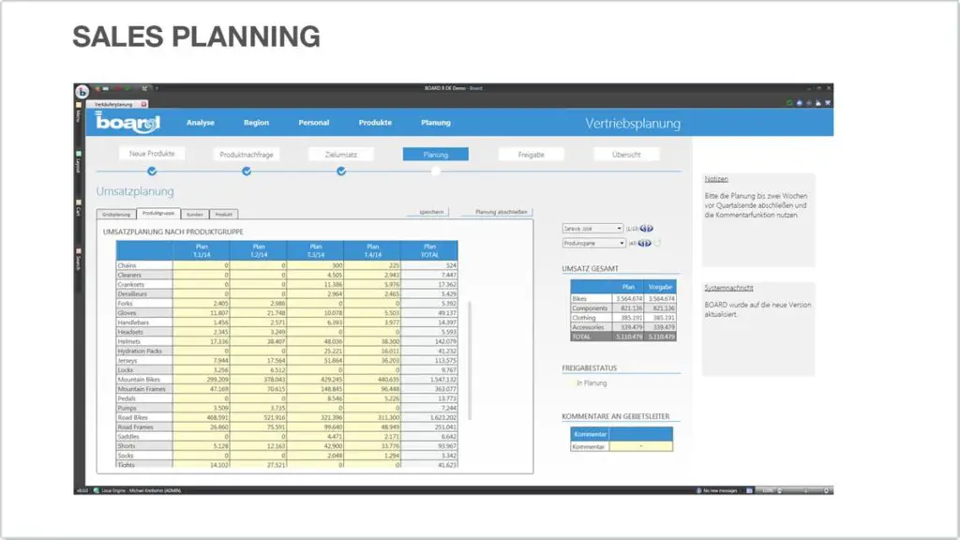
Task: Click the completed checkmark under Zielumsatz
Action: tap(341, 172)
